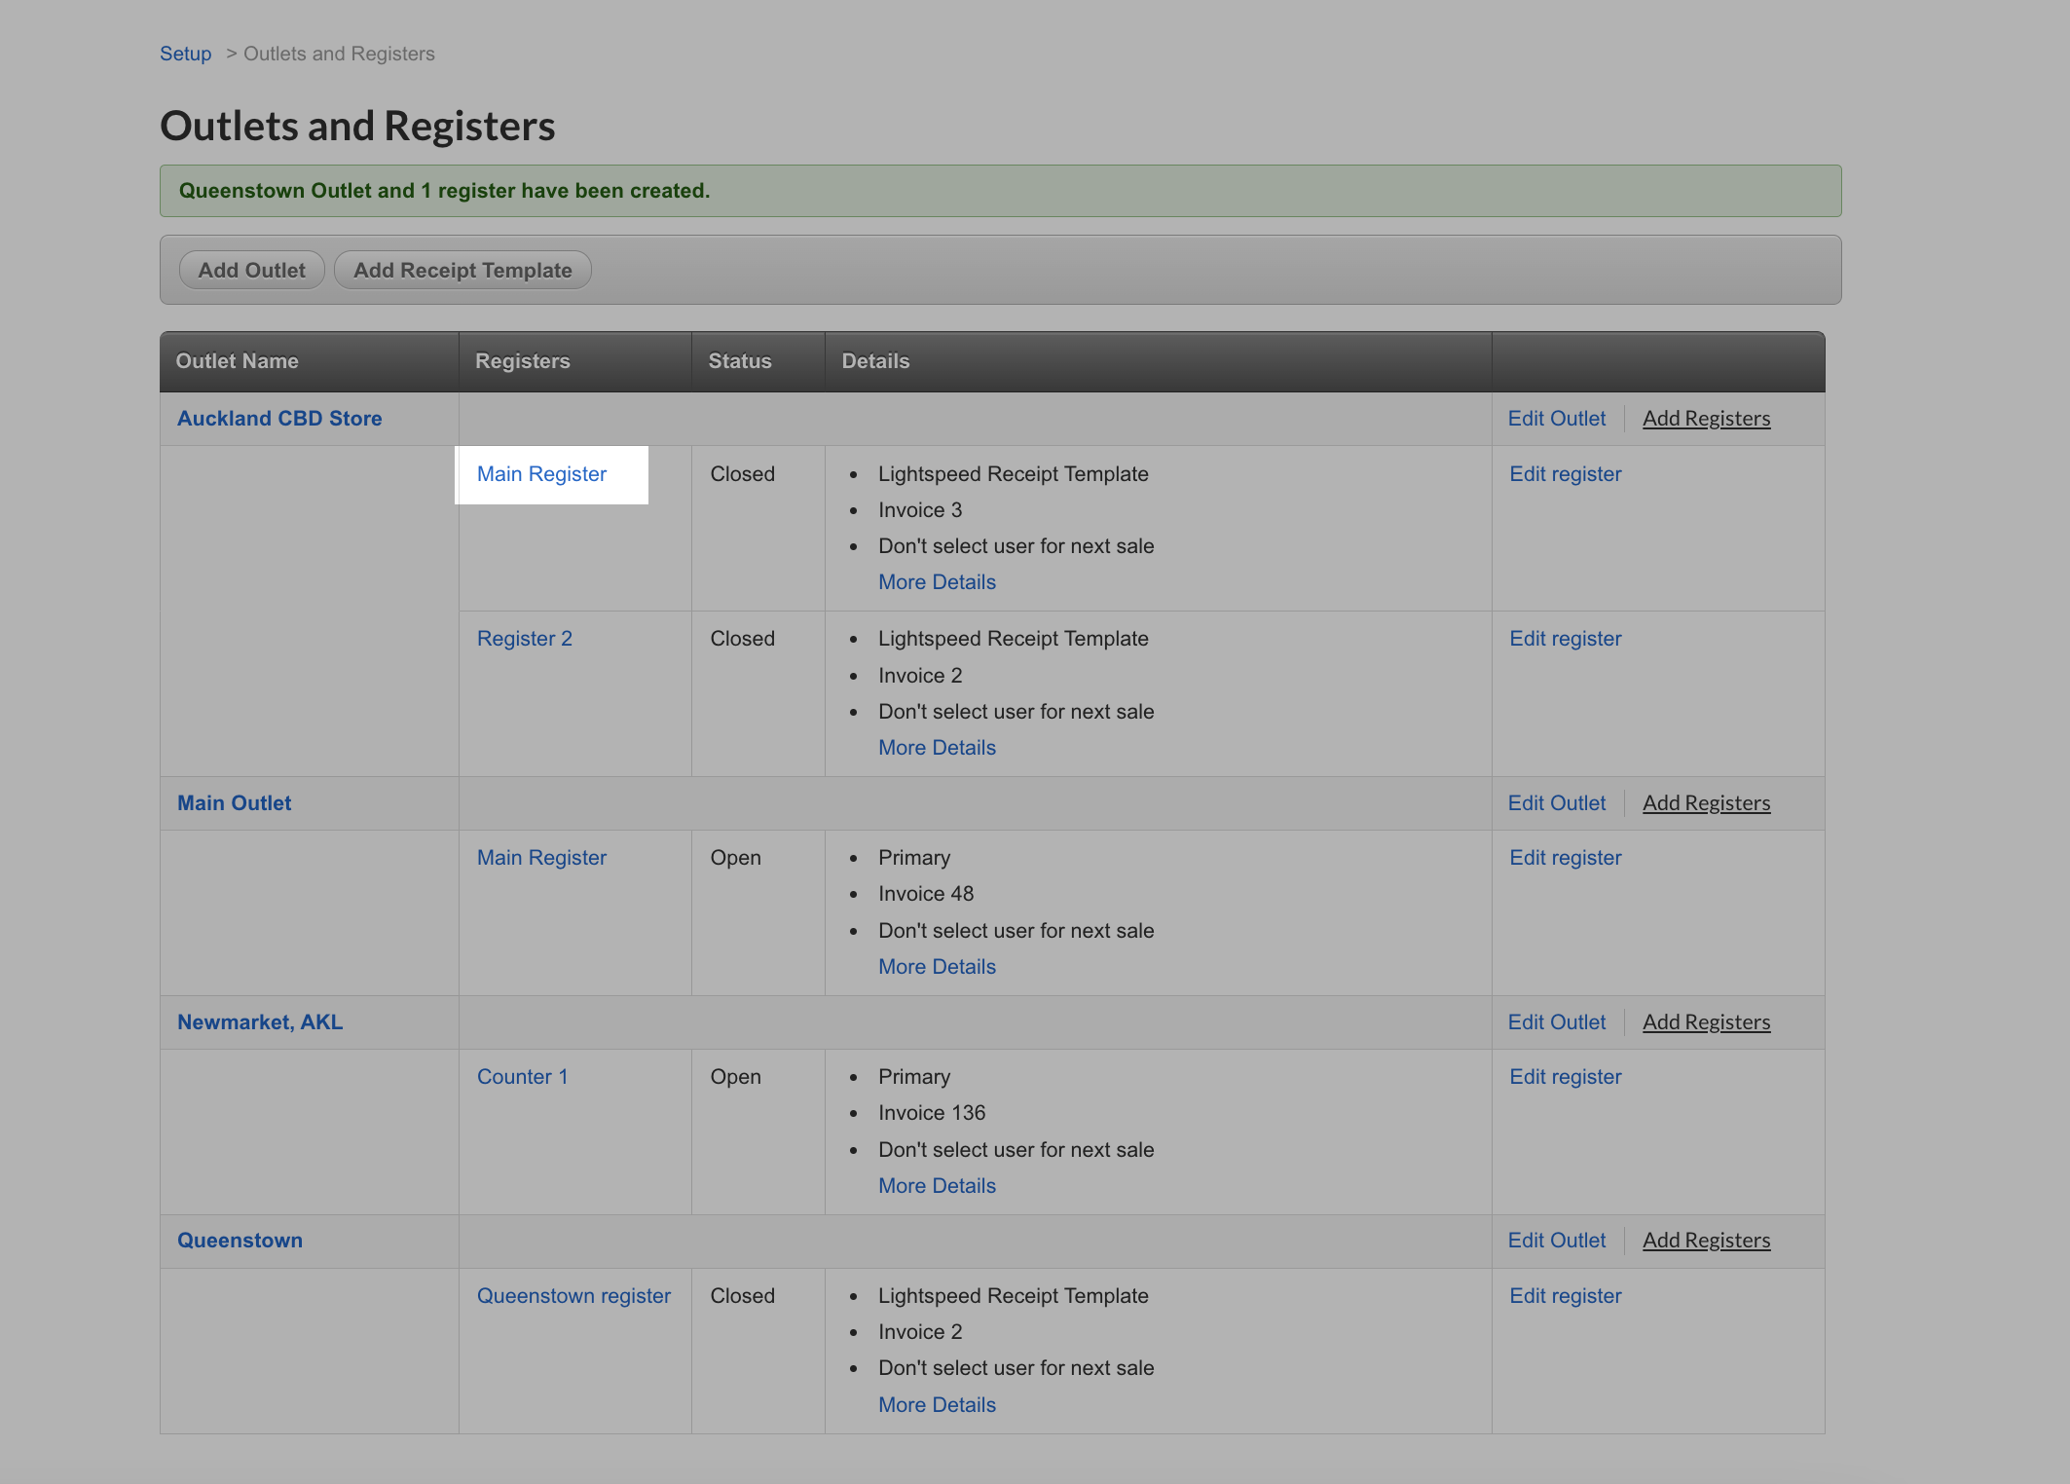The height and width of the screenshot is (1484, 2070).
Task: Click the Add Receipt Template button
Action: tap(462, 270)
